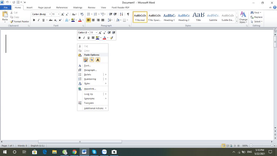This screenshot has height=156, width=277.
Task: Click the Merge Formatting paste option
Action: click(92, 60)
